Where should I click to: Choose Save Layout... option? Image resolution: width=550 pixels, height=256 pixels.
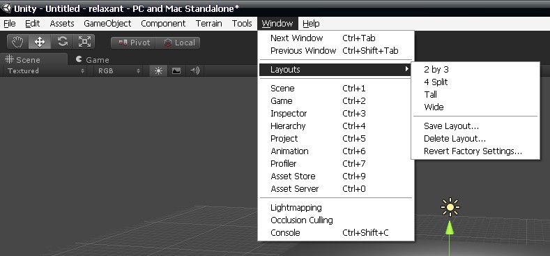pyautogui.click(x=475, y=126)
